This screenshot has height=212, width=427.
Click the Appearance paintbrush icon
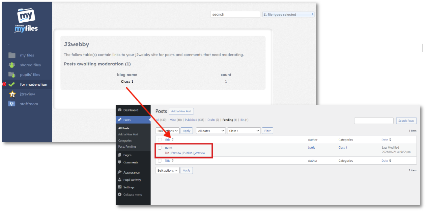coord(120,172)
